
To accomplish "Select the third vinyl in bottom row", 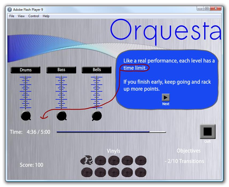I will click(x=114, y=172).
